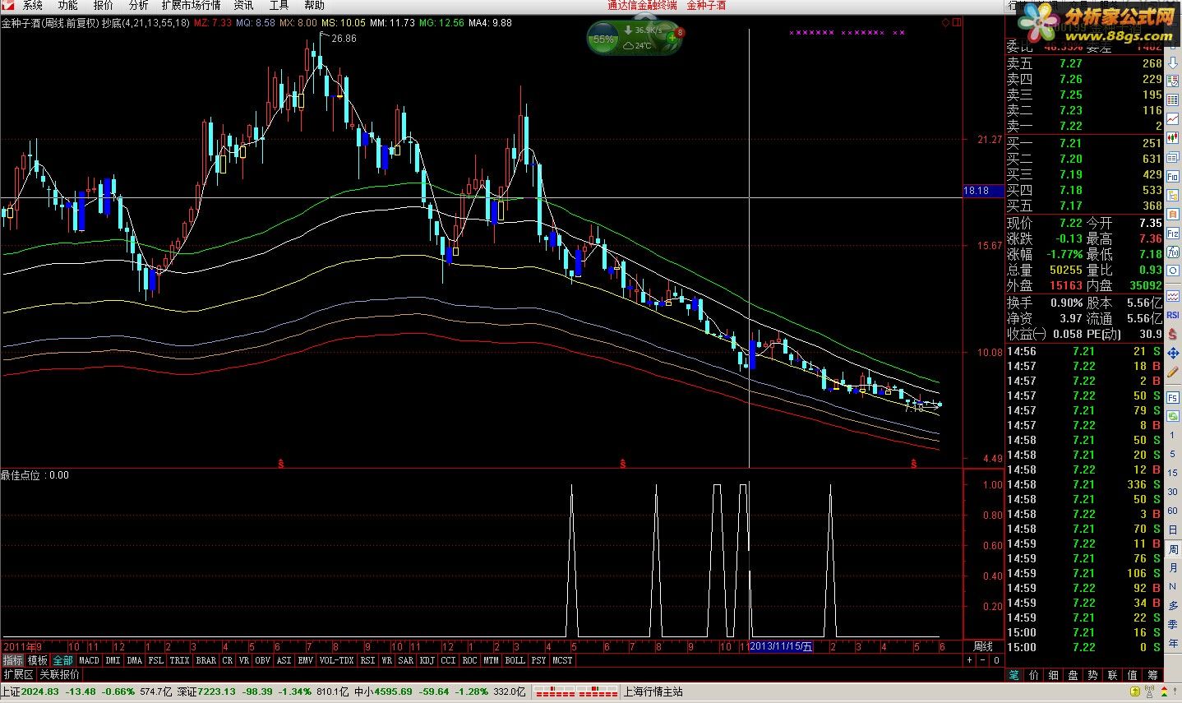Click the plus zoom button
The height and width of the screenshot is (703, 1182).
[x=970, y=660]
